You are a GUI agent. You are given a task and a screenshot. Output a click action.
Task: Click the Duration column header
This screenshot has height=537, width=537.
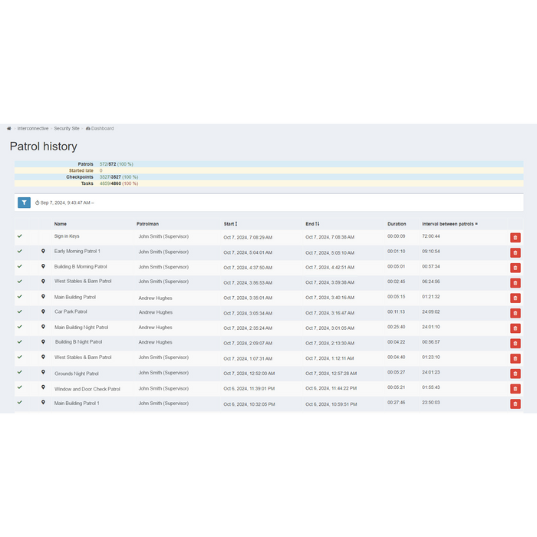click(x=397, y=224)
